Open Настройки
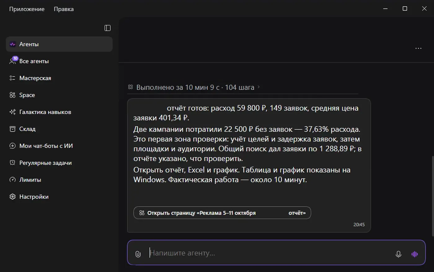Screen dimensions: 434x272 coord(59,197)
